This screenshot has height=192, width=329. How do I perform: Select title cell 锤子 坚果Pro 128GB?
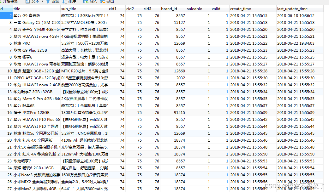click(x=37, y=112)
